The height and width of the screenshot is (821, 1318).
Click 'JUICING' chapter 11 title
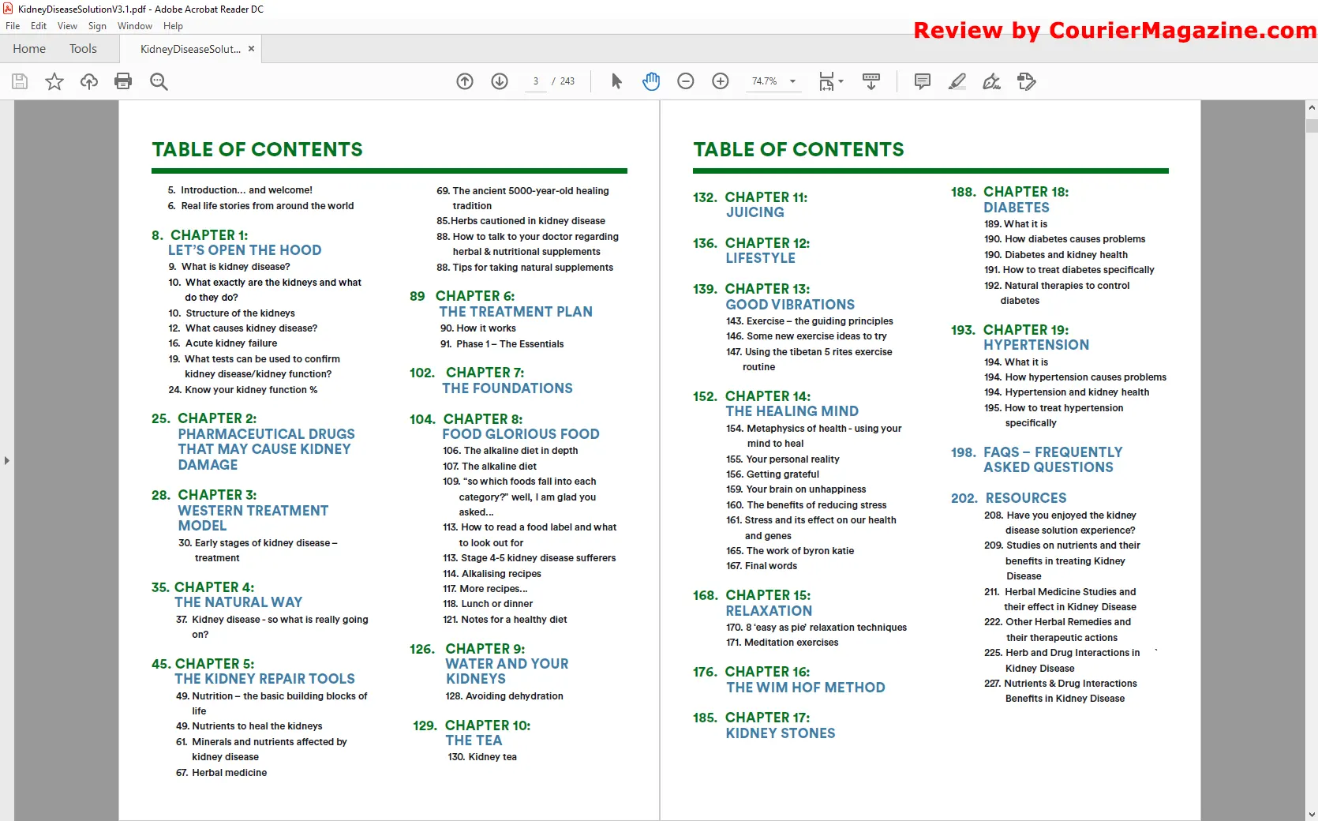coord(755,212)
